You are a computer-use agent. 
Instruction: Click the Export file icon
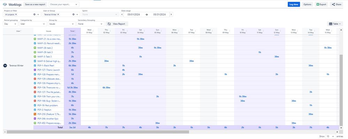[x=318, y=5]
